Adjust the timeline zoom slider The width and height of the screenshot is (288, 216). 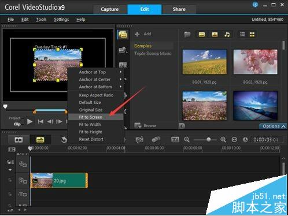208,140
